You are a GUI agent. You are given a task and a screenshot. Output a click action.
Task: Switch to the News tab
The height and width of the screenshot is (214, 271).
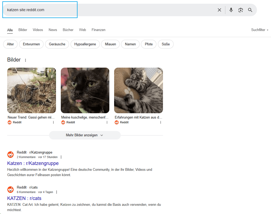[53, 30]
